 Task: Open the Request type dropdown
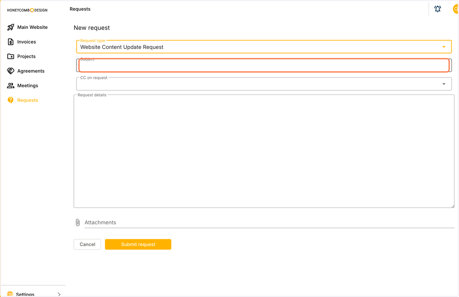264,47
